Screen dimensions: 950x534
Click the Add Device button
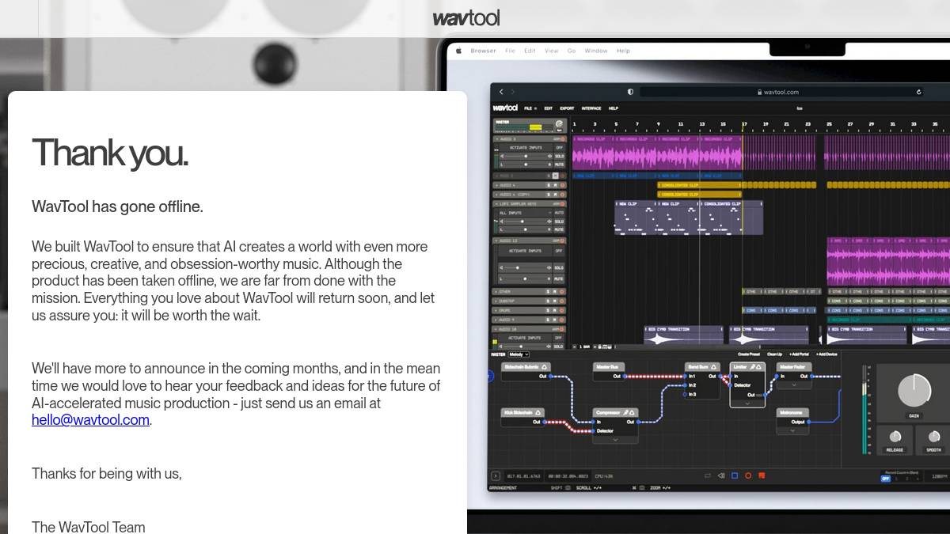tap(825, 354)
